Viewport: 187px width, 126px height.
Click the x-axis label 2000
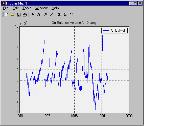coord(129,116)
